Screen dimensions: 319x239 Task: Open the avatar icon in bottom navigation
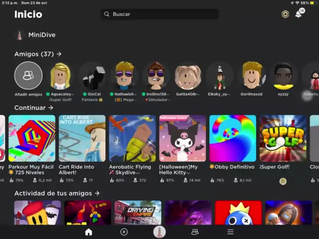pos(159,232)
